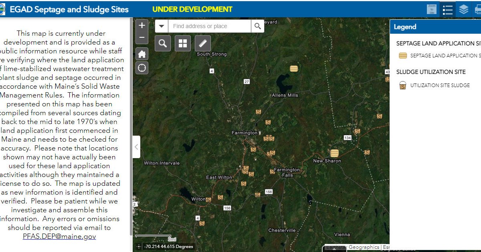Open the basemap gallery grid widget
The width and height of the screenshot is (481, 252).
coord(182,43)
